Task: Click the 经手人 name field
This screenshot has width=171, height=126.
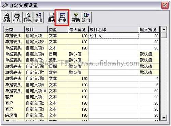Action: click(114, 36)
